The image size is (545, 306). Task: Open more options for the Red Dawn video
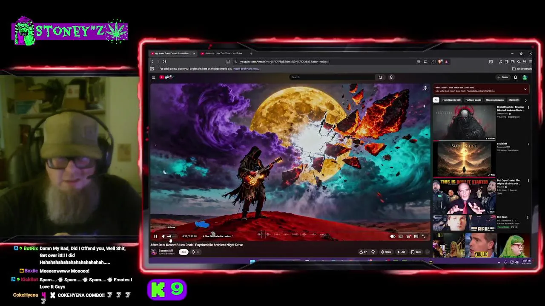528,217
